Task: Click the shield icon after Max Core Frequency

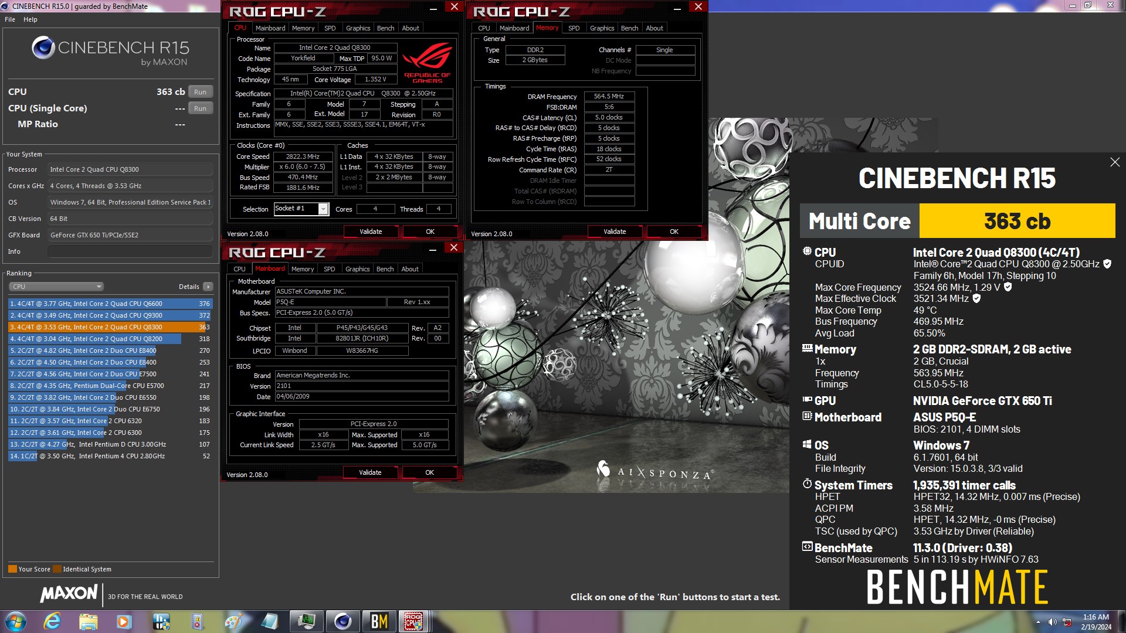Action: click(1008, 287)
